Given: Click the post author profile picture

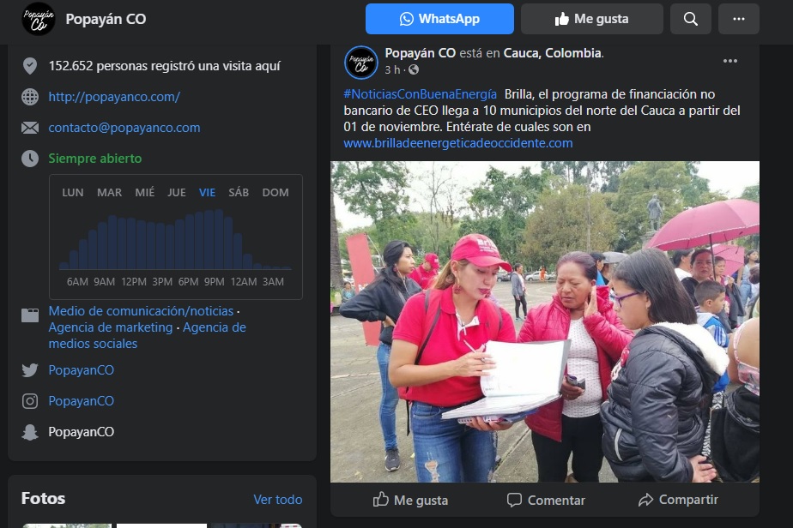Looking at the screenshot, I should (x=361, y=63).
